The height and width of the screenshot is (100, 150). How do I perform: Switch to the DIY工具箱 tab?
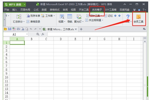pyautogui.click(x=111, y=10)
